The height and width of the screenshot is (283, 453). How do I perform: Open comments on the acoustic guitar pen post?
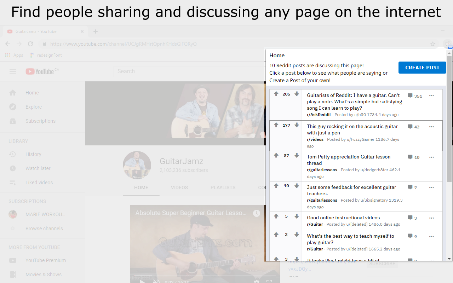tap(413, 127)
